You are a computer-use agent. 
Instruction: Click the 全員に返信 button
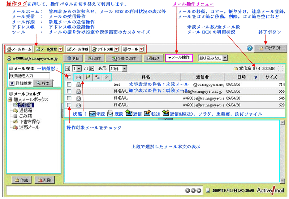click(124, 58)
